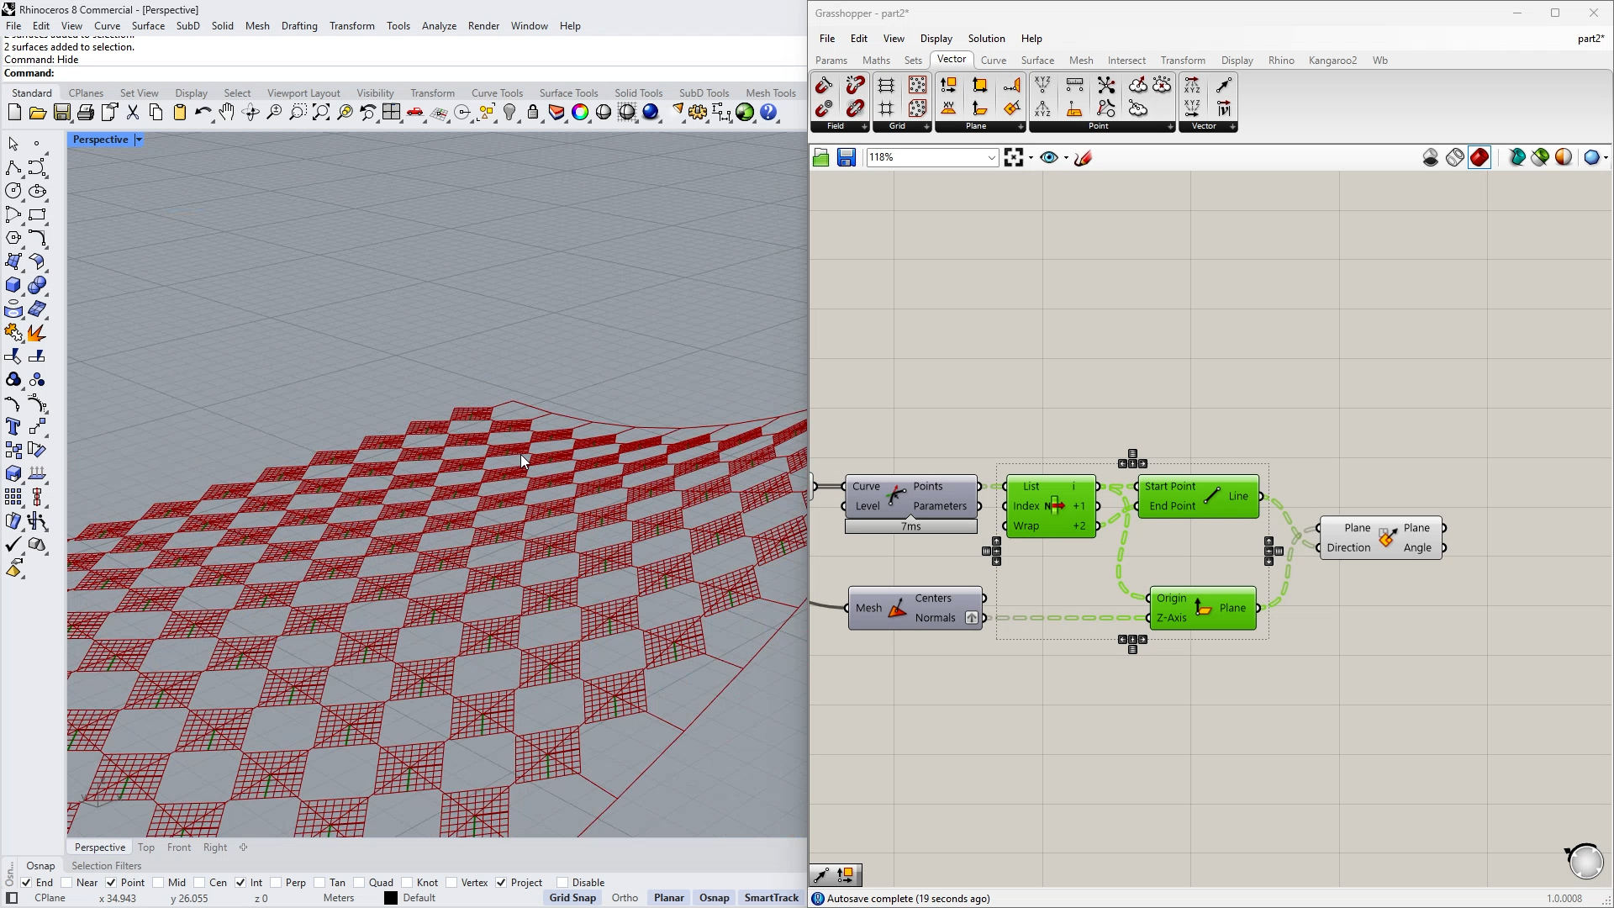This screenshot has height=908, width=1614.
Task: Click the Grasshopper save document icon
Action: tap(846, 157)
